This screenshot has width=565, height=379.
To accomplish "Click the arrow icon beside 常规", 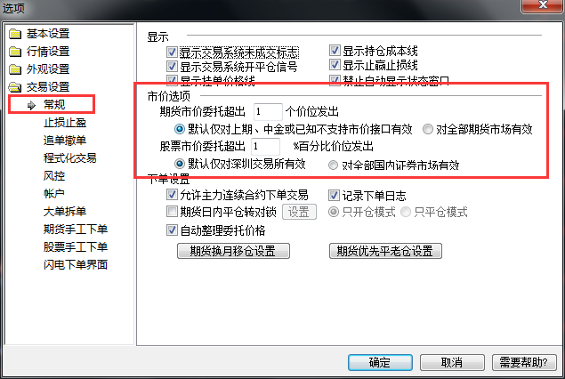I will click(x=32, y=105).
